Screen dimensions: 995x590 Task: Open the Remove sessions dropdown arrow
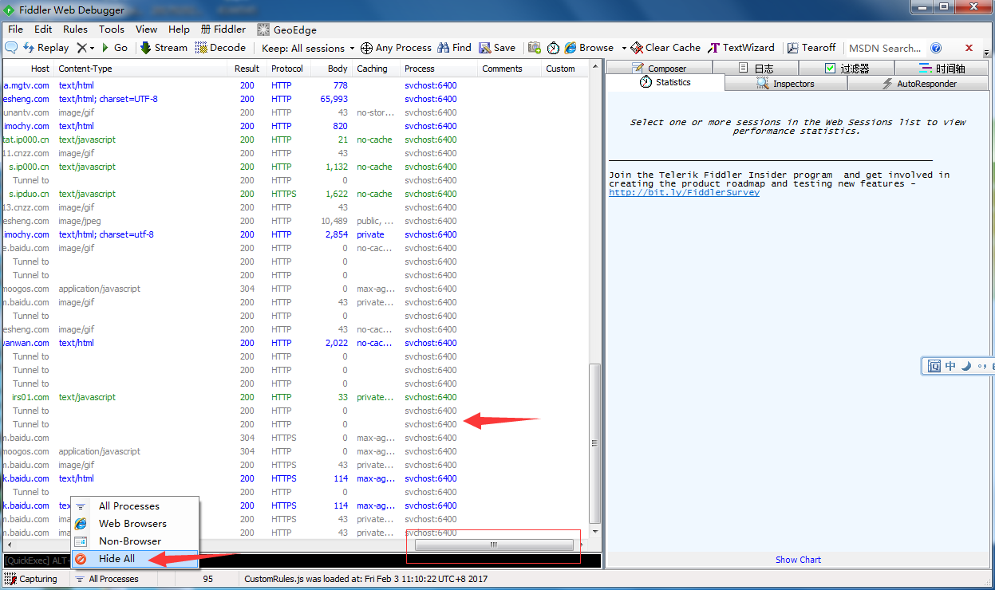pyautogui.click(x=93, y=48)
